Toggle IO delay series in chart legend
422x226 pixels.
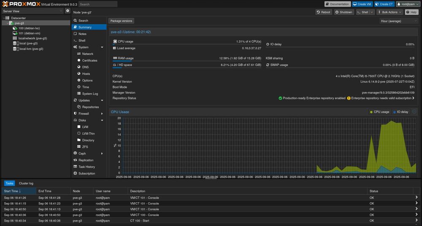pyautogui.click(x=401, y=112)
